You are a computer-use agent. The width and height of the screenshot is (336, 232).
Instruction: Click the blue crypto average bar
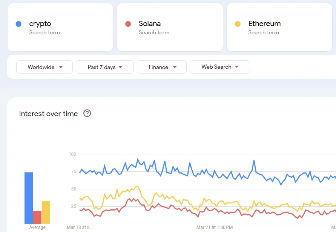click(x=29, y=198)
